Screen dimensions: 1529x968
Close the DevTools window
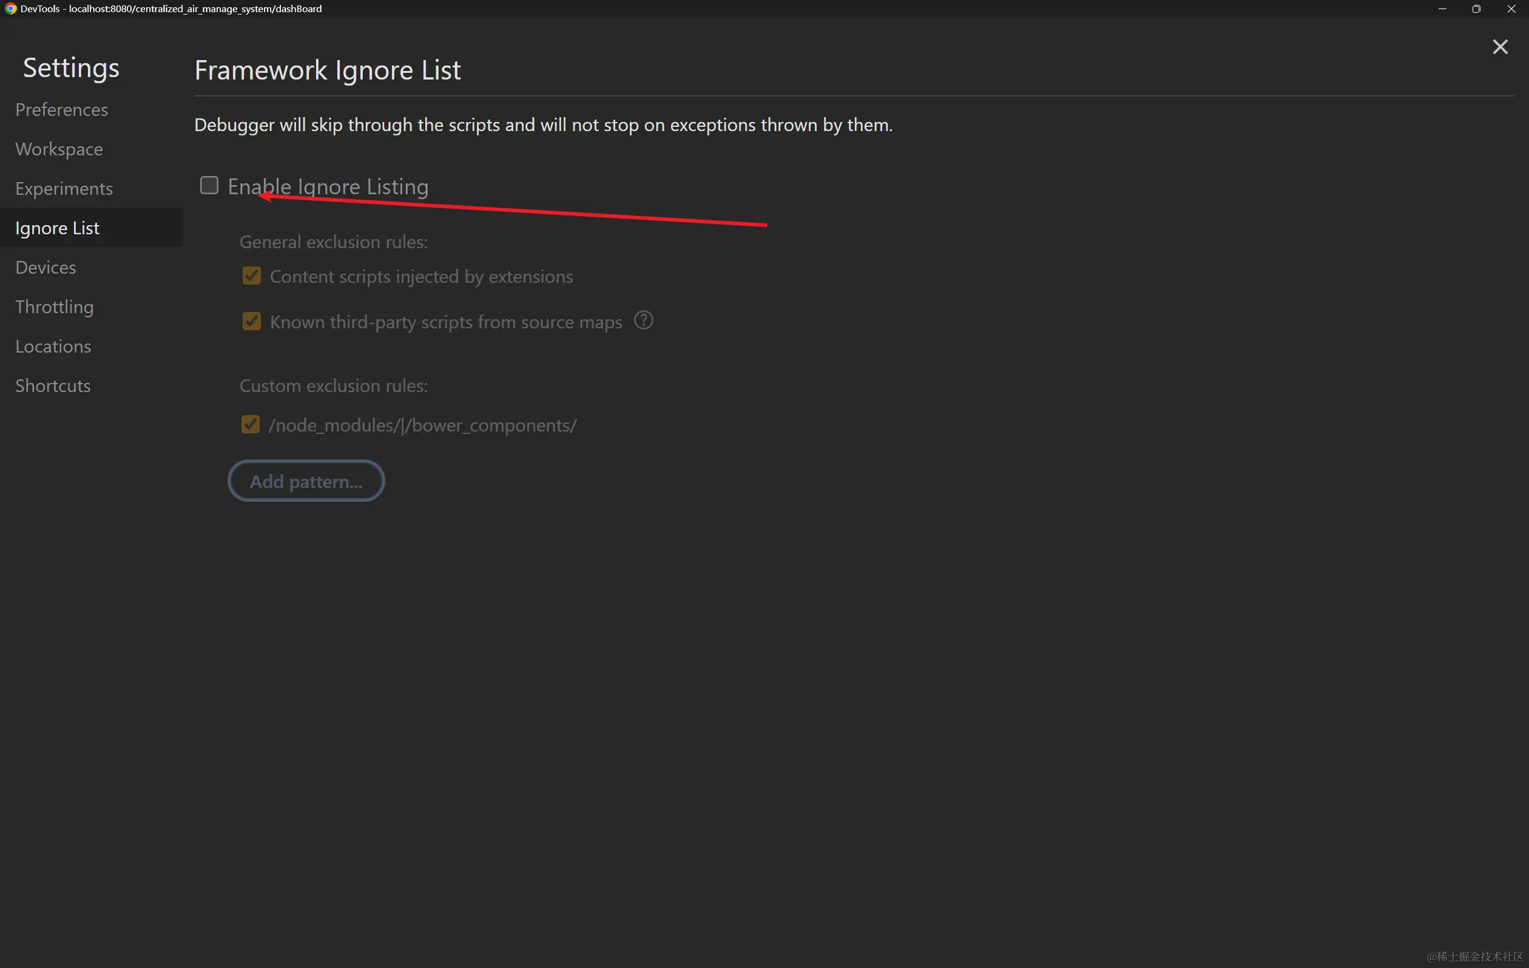pyautogui.click(x=1511, y=9)
